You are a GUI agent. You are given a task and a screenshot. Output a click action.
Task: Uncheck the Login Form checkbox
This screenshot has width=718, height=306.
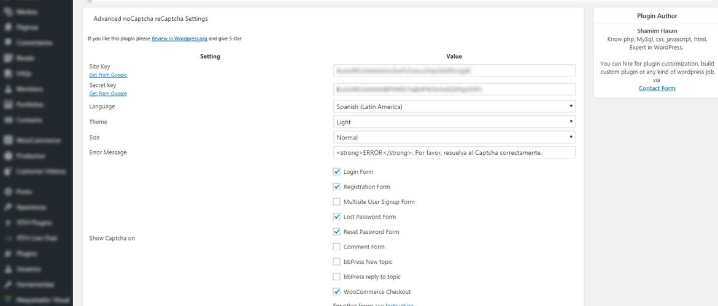[336, 172]
